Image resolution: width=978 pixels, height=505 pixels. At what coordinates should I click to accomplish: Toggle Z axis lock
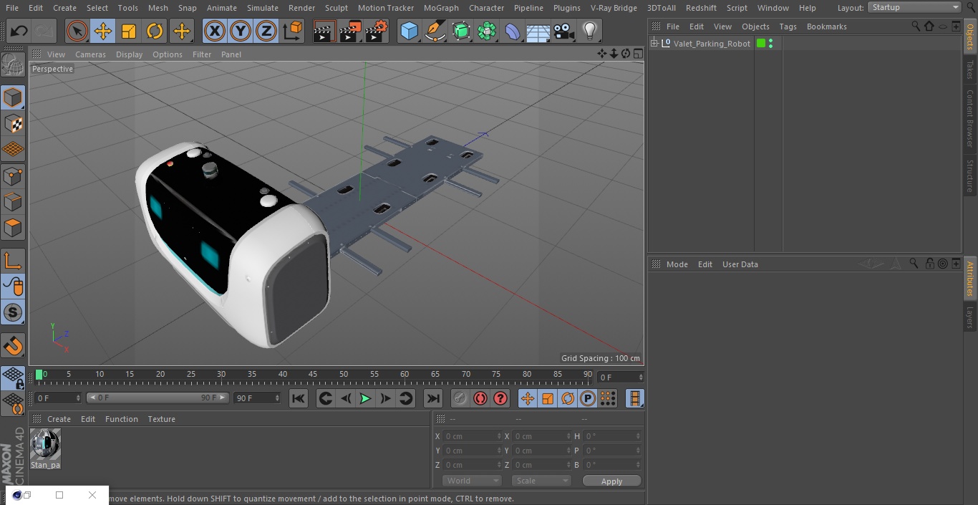(x=266, y=31)
